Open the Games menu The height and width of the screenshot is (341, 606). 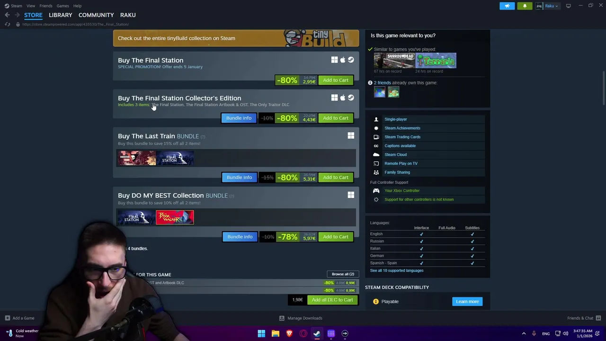[62, 6]
